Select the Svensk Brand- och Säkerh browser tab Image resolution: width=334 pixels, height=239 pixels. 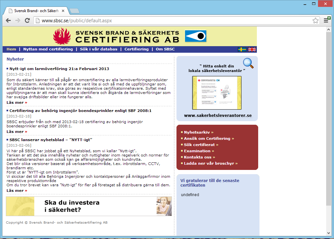click(x=36, y=11)
